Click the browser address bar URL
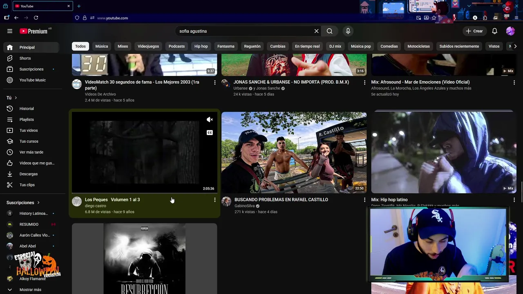 pos(112,18)
